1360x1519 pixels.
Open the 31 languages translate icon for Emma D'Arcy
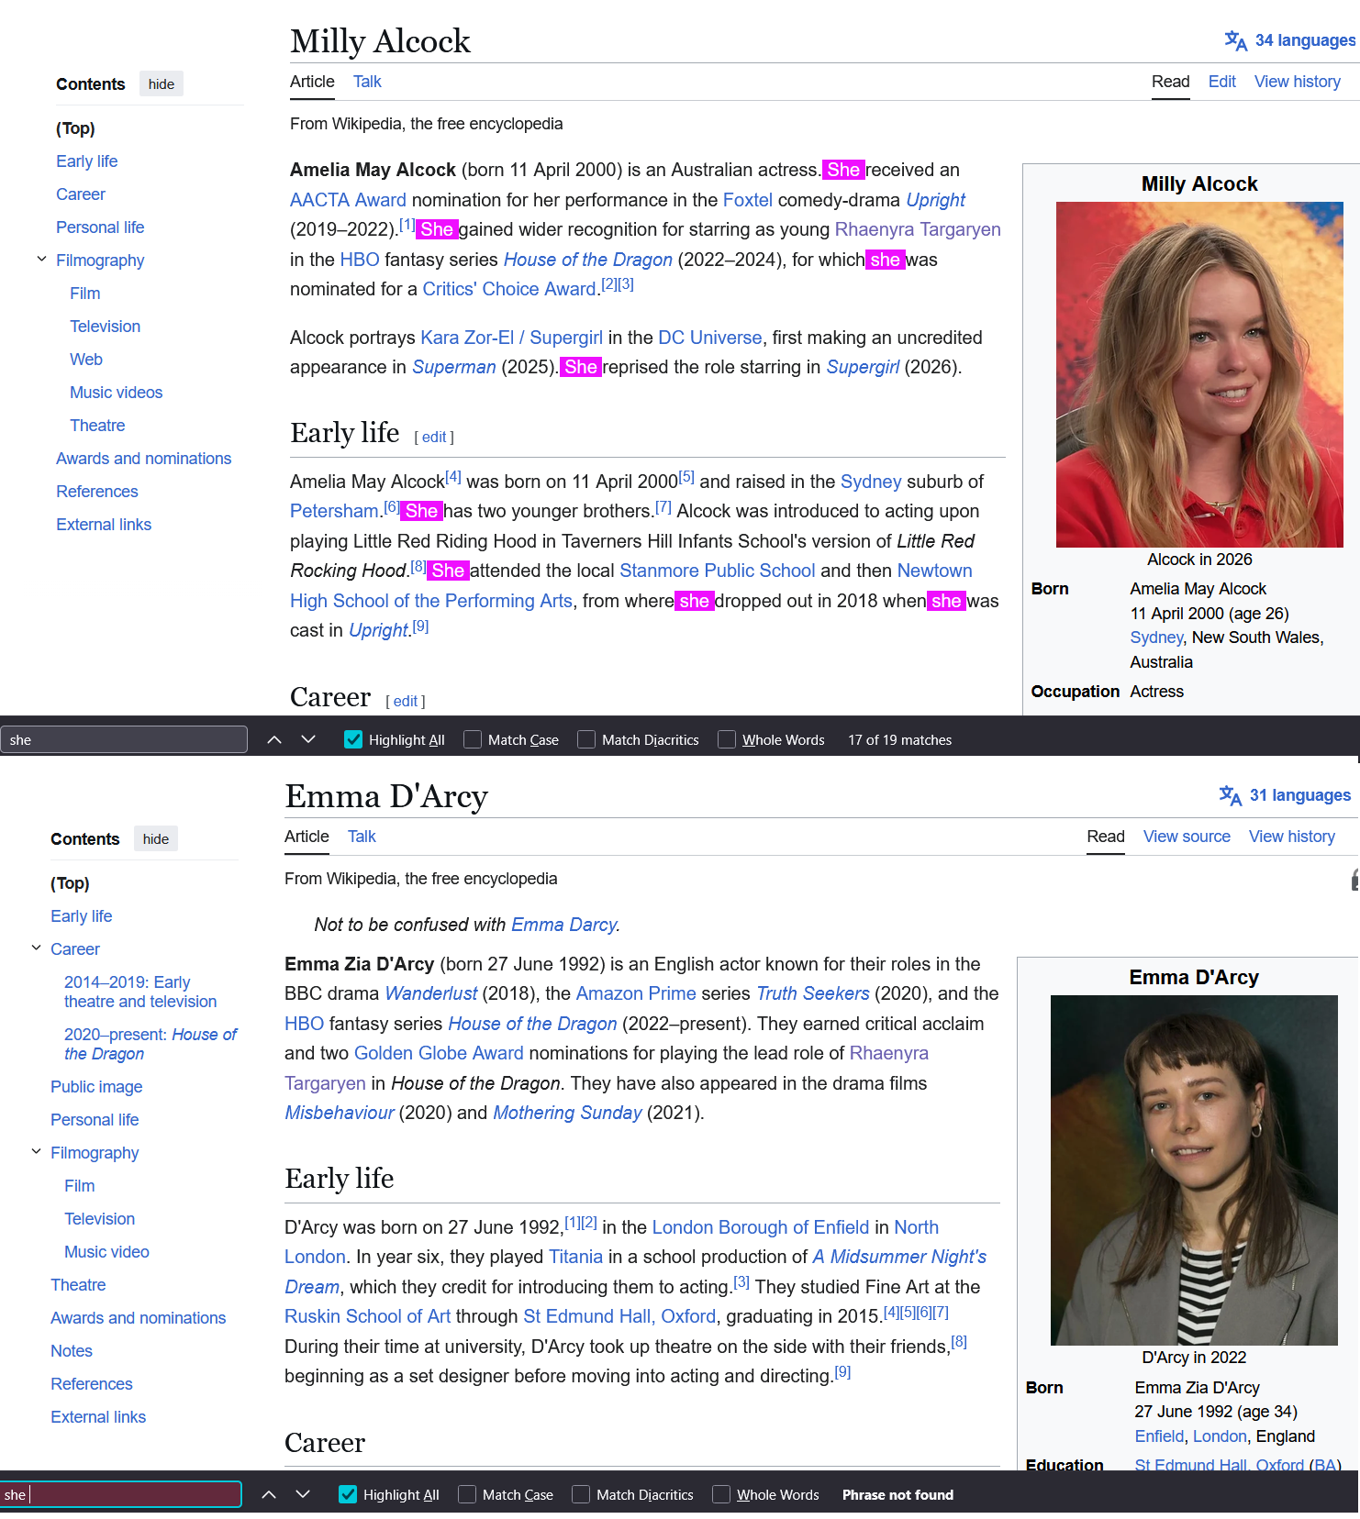tap(1230, 795)
